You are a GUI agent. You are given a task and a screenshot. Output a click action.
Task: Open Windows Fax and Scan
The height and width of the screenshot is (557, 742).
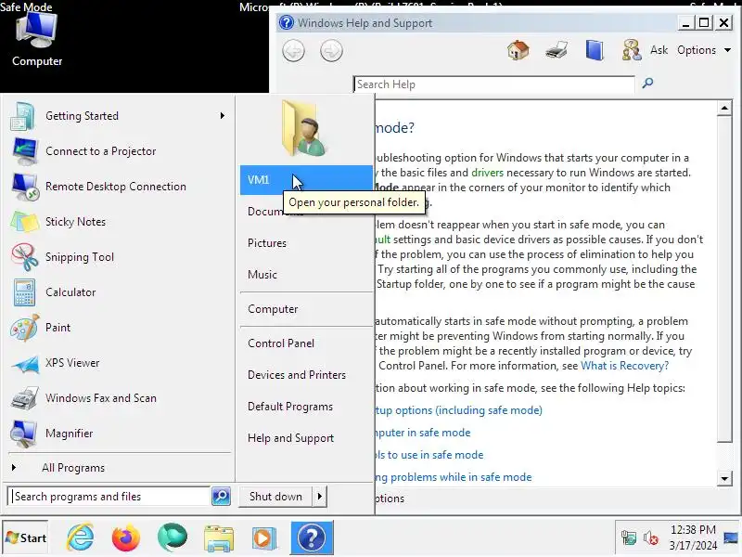118,398
